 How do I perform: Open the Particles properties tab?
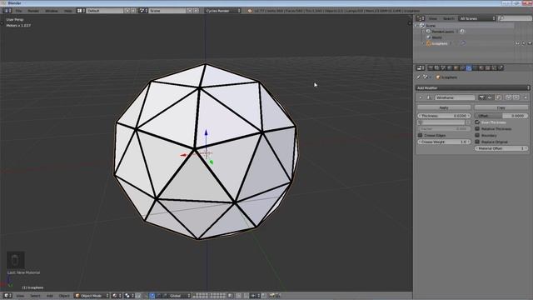pyautogui.click(x=494, y=67)
